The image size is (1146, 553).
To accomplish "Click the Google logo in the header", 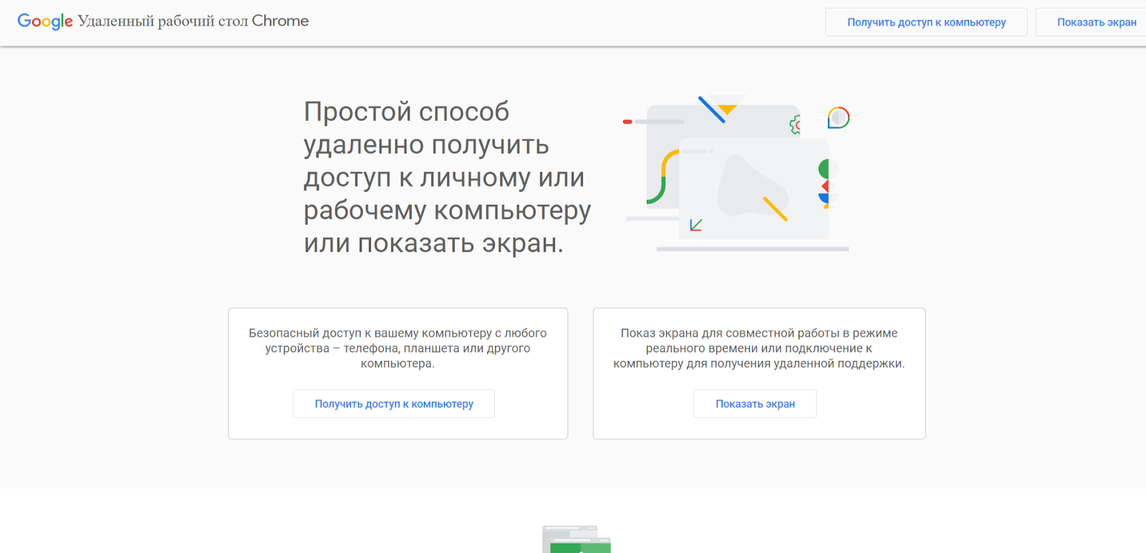I will [44, 21].
